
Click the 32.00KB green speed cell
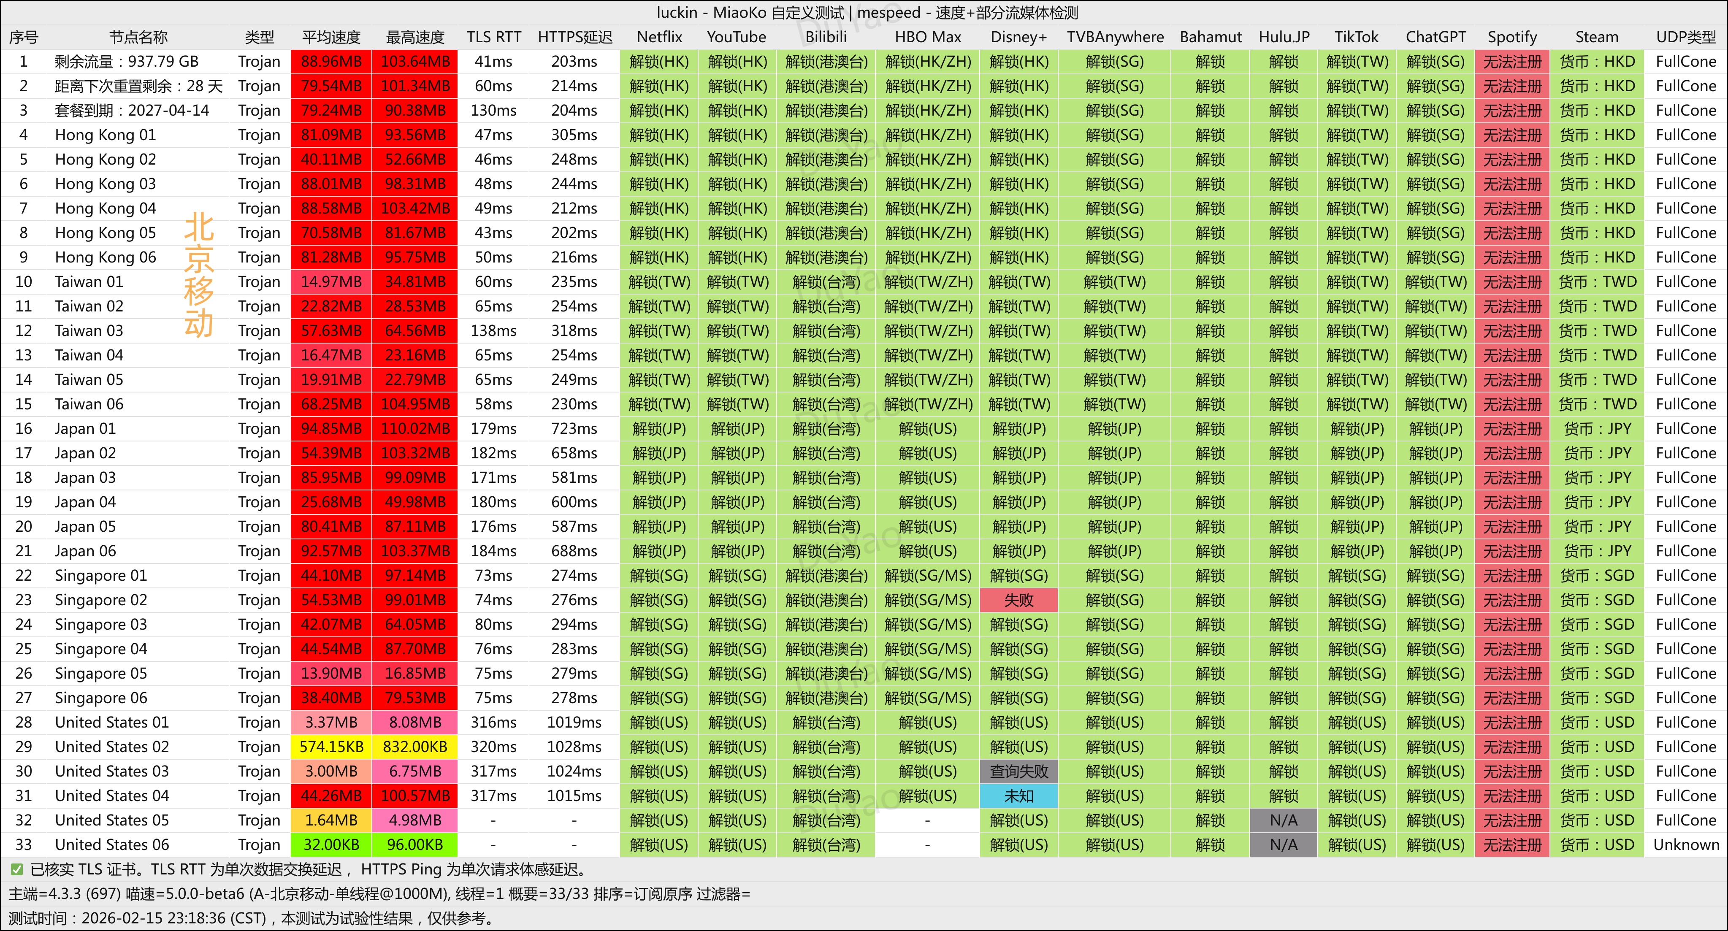tap(331, 845)
